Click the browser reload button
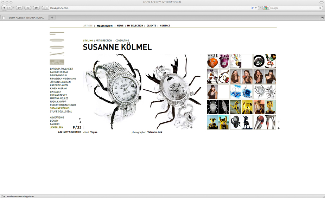 [20, 8]
